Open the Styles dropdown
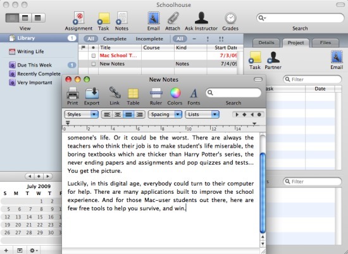Viewport: 348px width, 254px height. 81,115
